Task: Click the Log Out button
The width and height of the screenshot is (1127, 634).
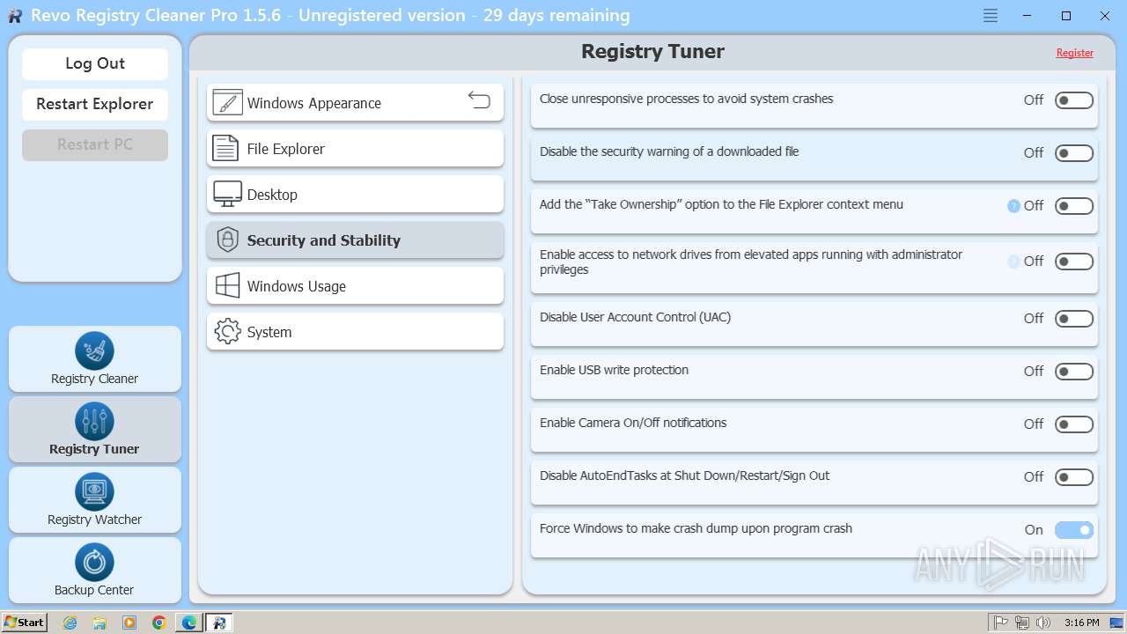Action: pyautogui.click(x=95, y=63)
